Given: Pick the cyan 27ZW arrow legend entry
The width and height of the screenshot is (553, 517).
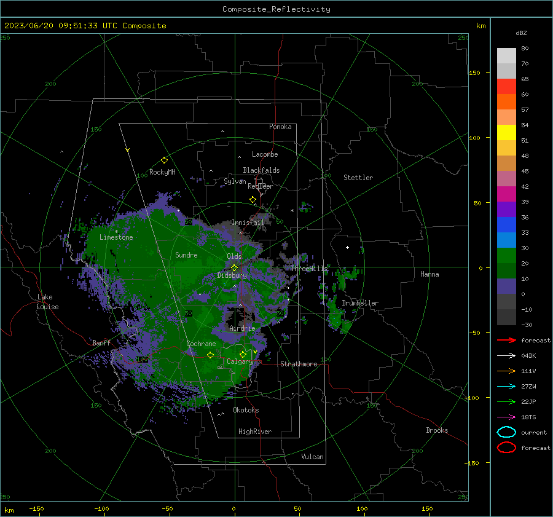Looking at the screenshot, I should click(x=506, y=386).
